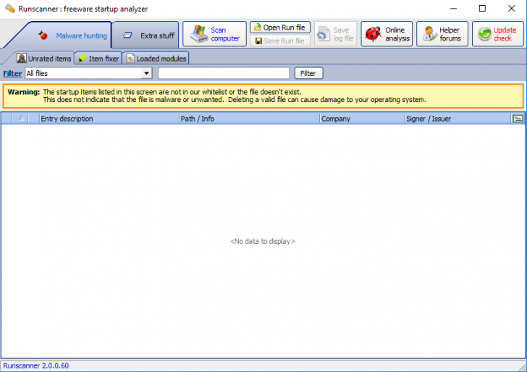Click the Save Run file floppy icon
The width and height of the screenshot is (527, 372).
pos(258,41)
